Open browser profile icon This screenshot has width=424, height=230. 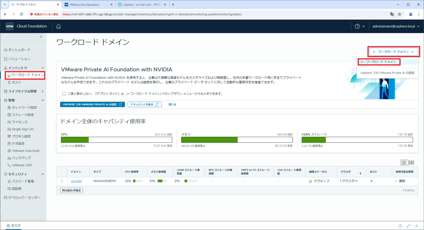[411, 14]
